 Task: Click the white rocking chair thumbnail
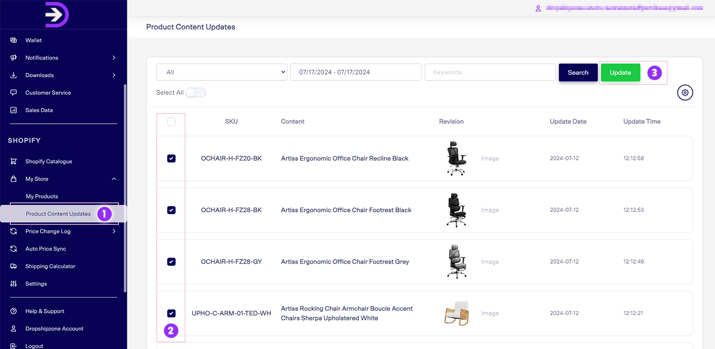point(457,313)
